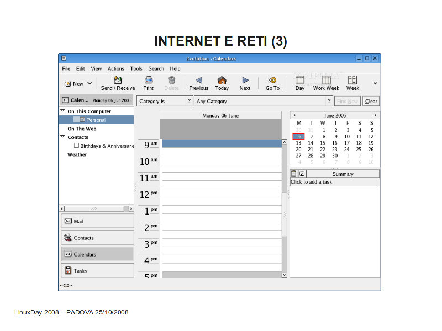442x331 pixels.
Task: Open the Go To date icon
Action: coord(272,81)
